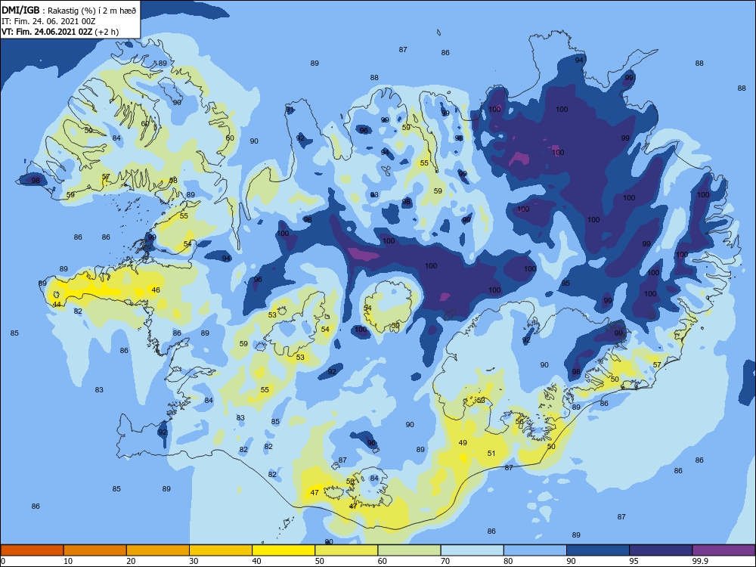Select the '70' legend scale label
The width and height of the screenshot is (756, 567).
click(x=445, y=561)
